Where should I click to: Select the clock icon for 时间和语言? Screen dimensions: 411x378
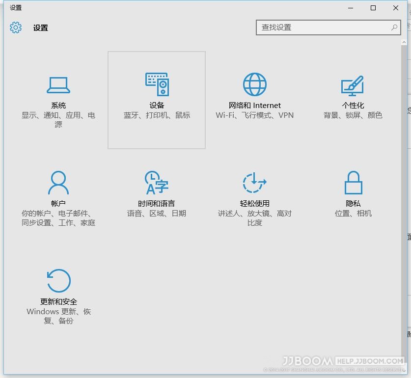[x=157, y=183]
